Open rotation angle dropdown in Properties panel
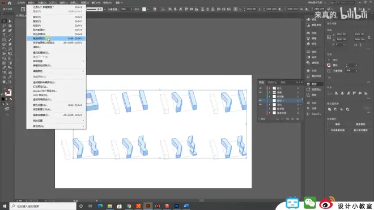 (x=344, y=45)
